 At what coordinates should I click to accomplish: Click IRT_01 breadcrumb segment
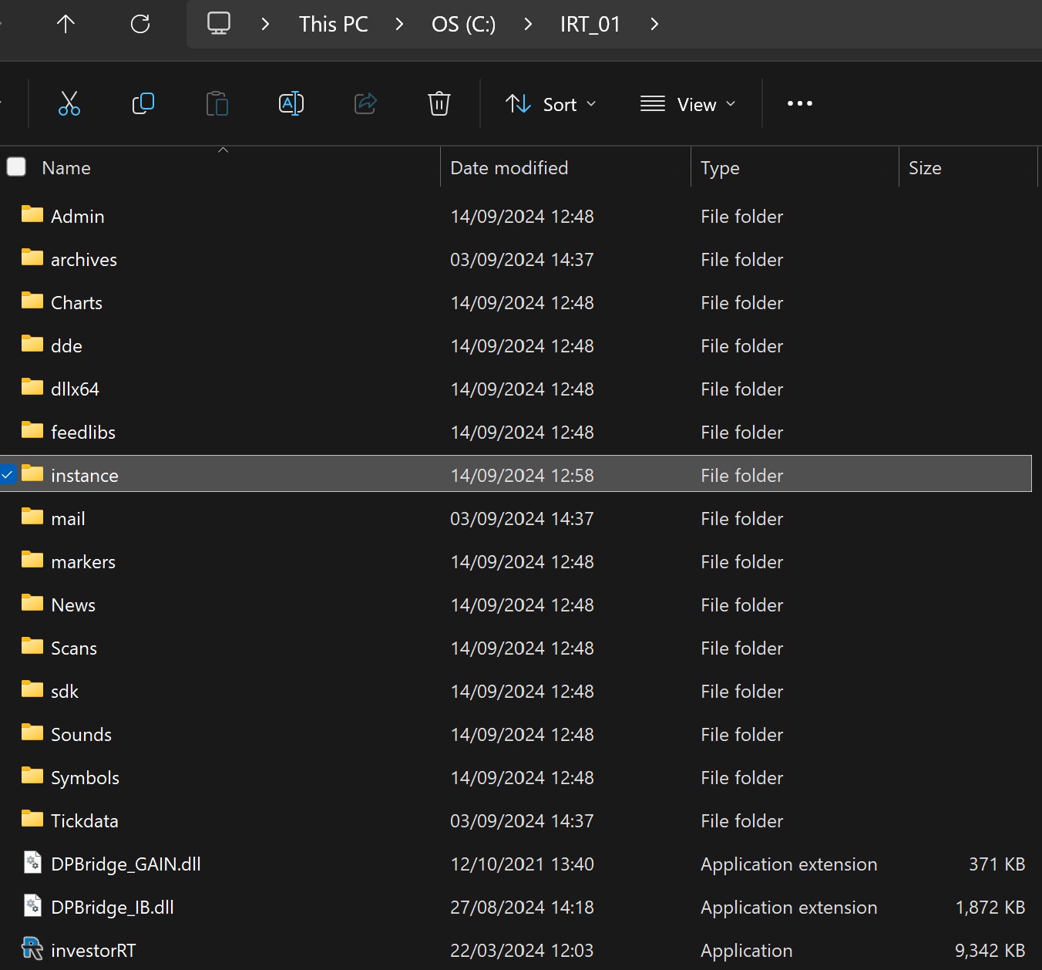(590, 24)
